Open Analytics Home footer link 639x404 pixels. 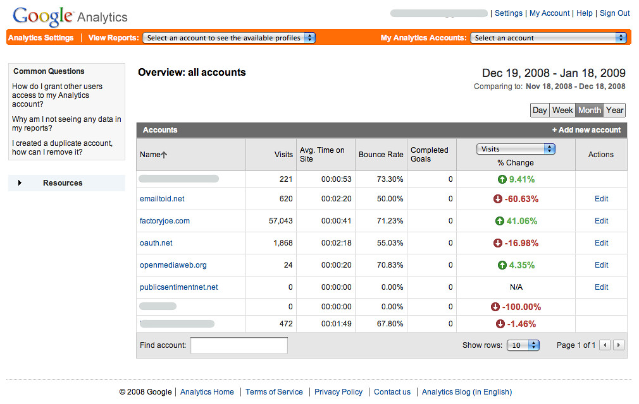(x=207, y=392)
